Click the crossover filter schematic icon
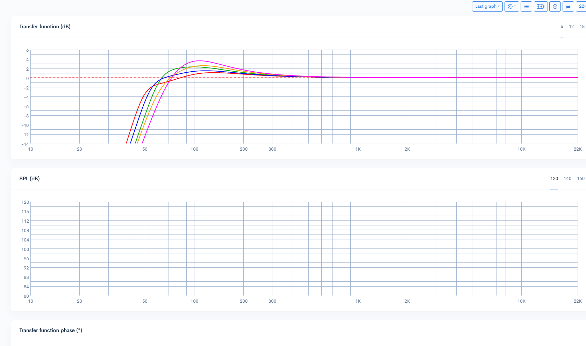The height and width of the screenshot is (346, 586). (541, 6)
